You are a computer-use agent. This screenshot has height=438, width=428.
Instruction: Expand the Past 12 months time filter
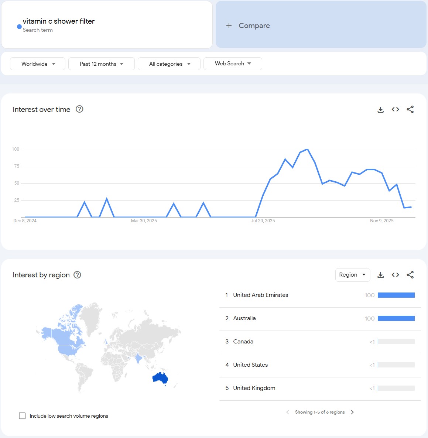click(102, 64)
